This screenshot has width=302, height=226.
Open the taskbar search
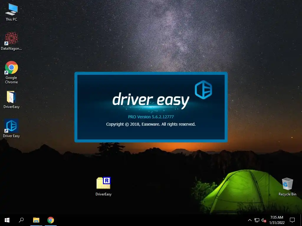21,220
